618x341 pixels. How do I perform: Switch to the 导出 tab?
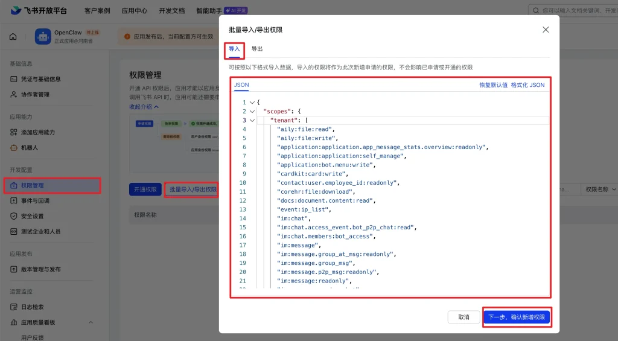coord(257,49)
